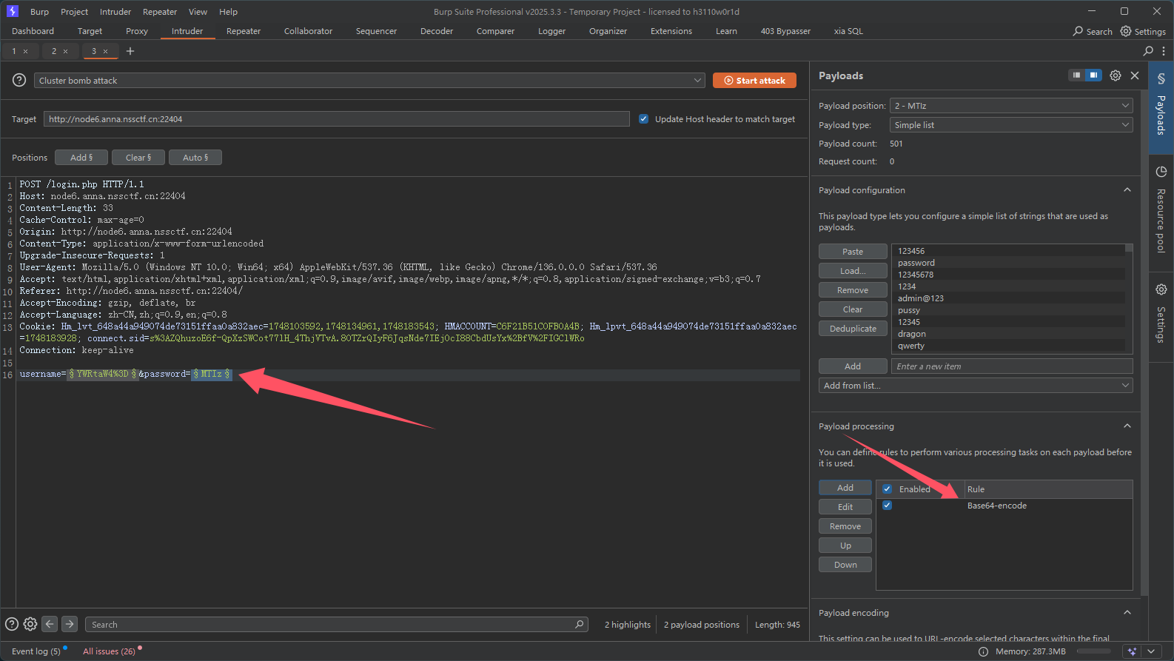
Task: Toggle Update Host header to match target
Action: [x=643, y=119]
